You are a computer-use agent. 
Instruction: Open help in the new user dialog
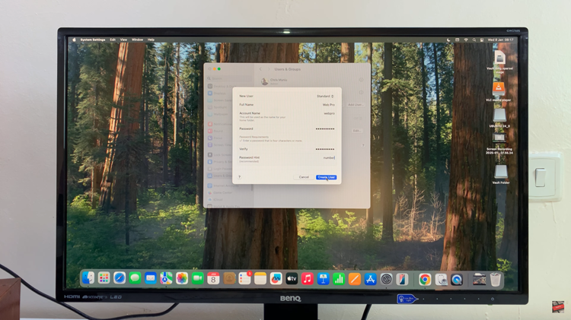239,177
